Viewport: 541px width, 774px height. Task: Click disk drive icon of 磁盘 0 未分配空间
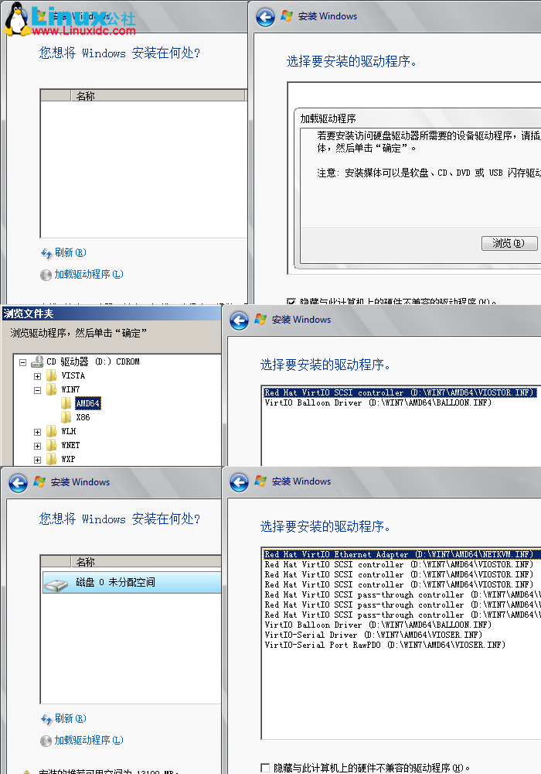click(x=56, y=584)
